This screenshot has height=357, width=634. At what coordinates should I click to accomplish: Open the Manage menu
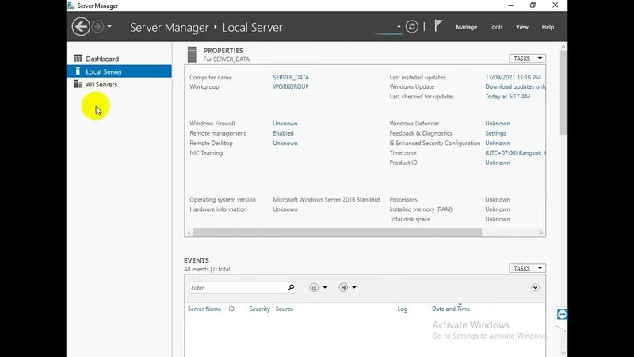[466, 27]
